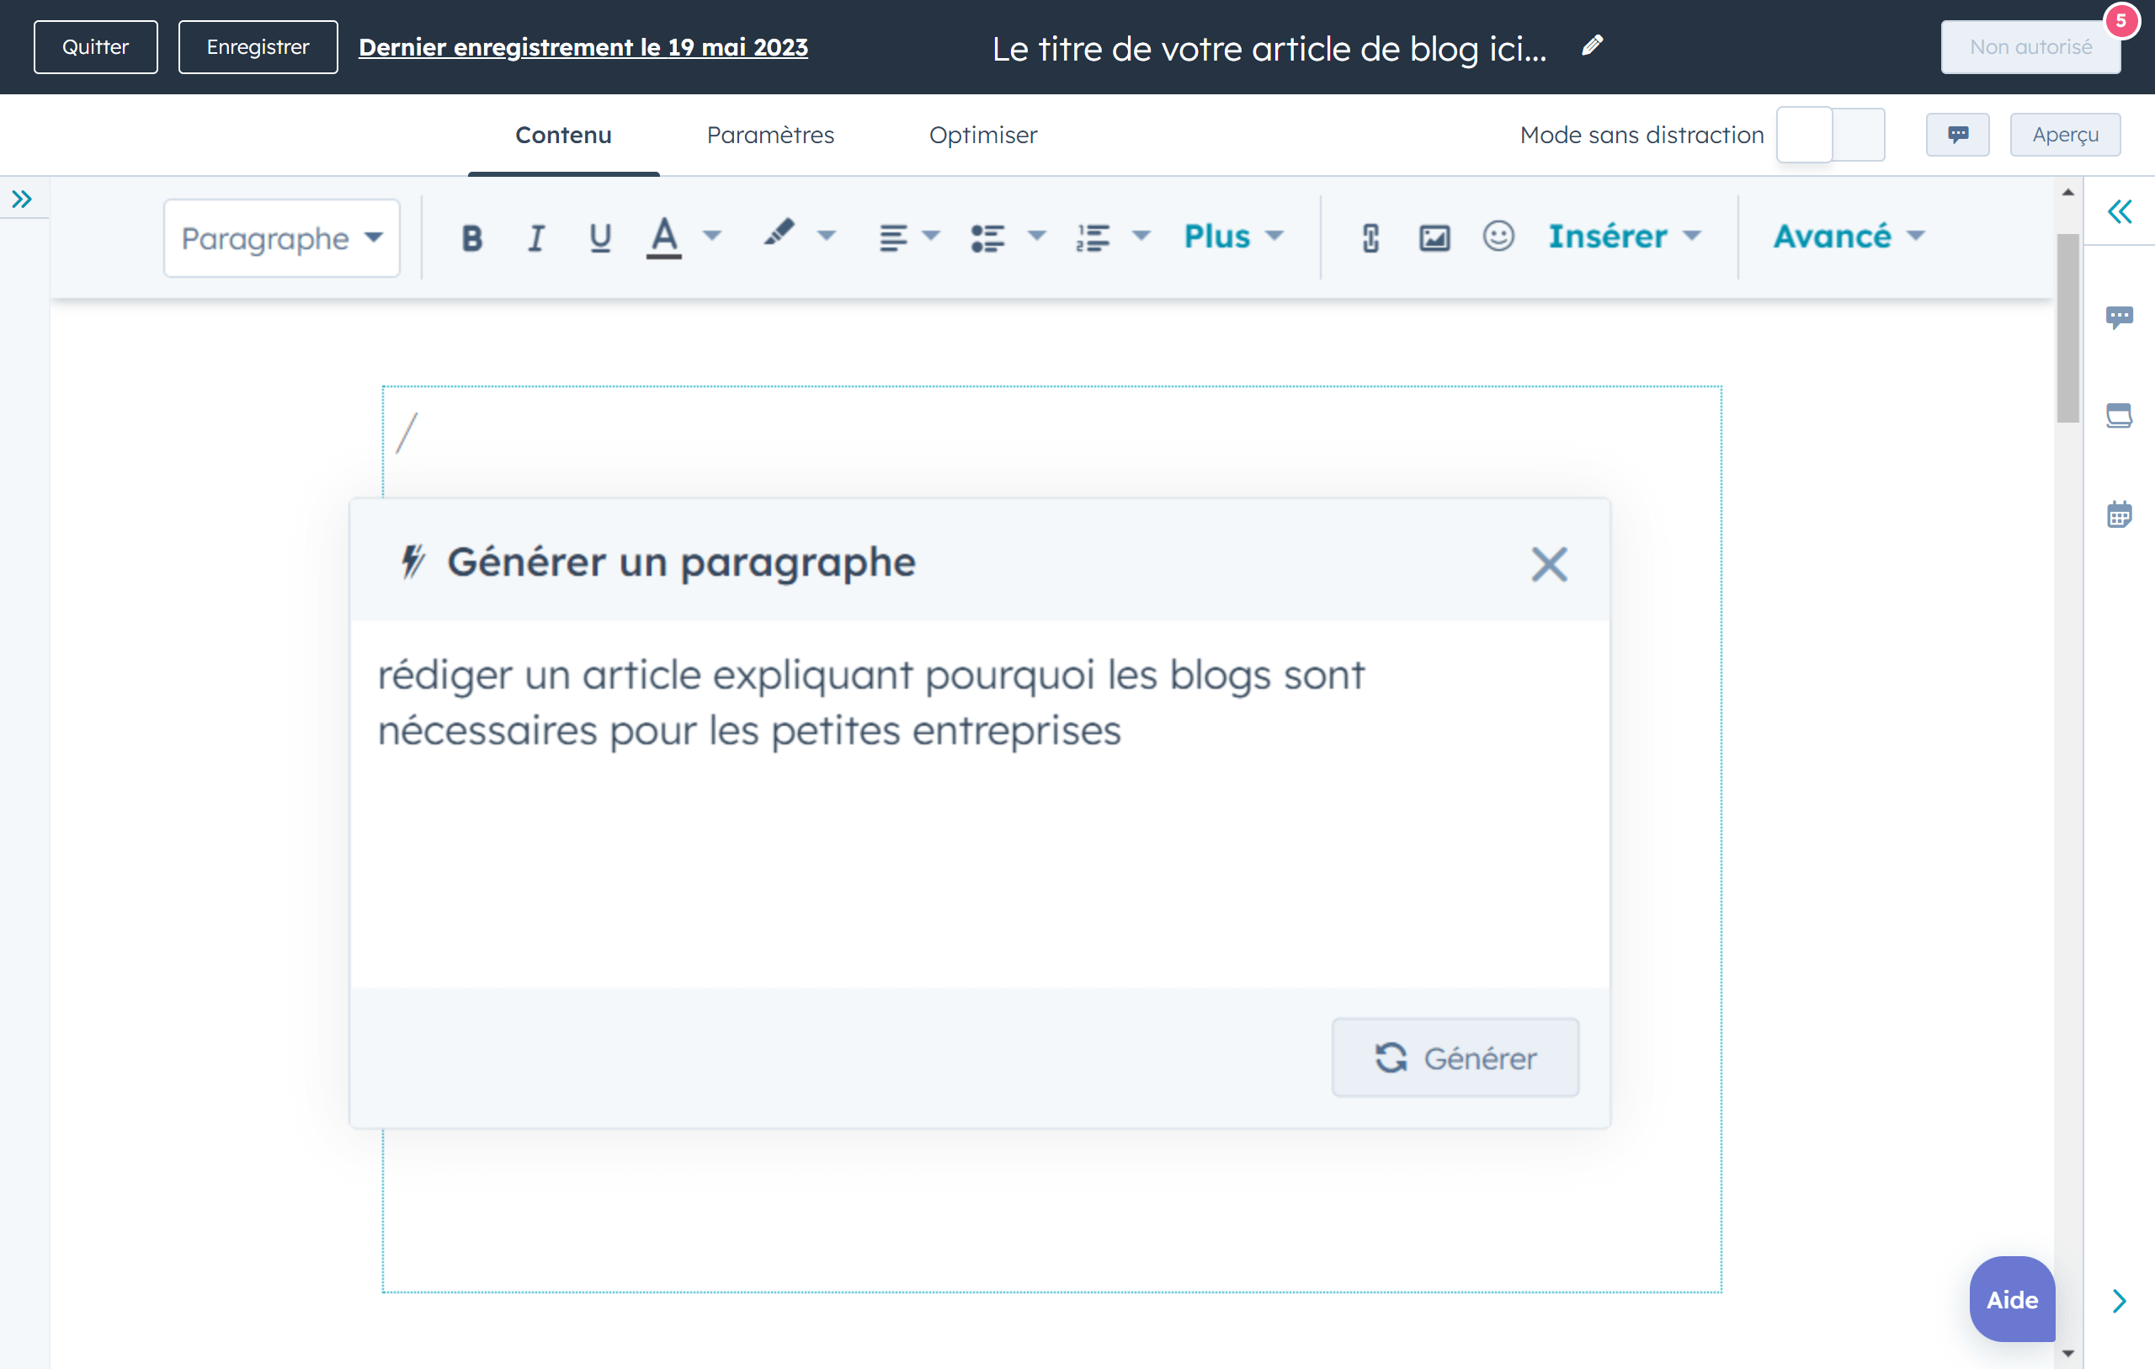Screen dimensions: 2155x1369
Task: Click the Aperçu button
Action: coord(2065,135)
